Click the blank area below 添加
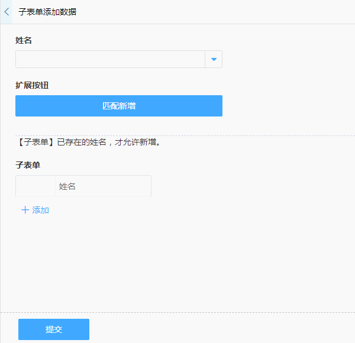 (x=177, y=260)
